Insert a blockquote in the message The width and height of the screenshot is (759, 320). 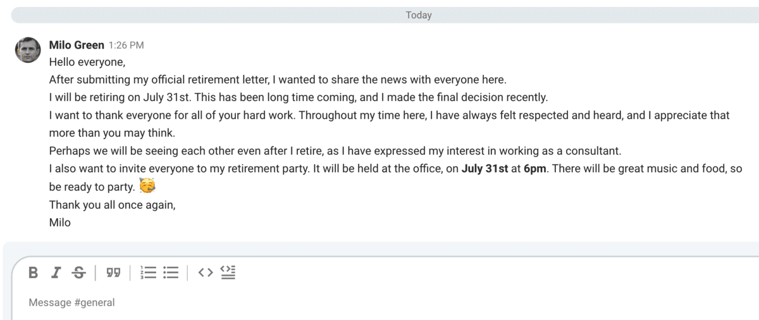click(113, 273)
